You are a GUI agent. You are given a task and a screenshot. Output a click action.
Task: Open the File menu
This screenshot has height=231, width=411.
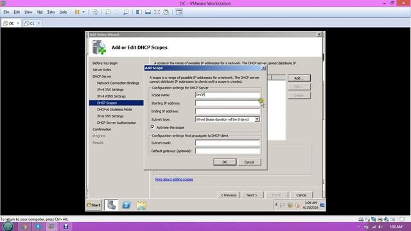point(6,12)
